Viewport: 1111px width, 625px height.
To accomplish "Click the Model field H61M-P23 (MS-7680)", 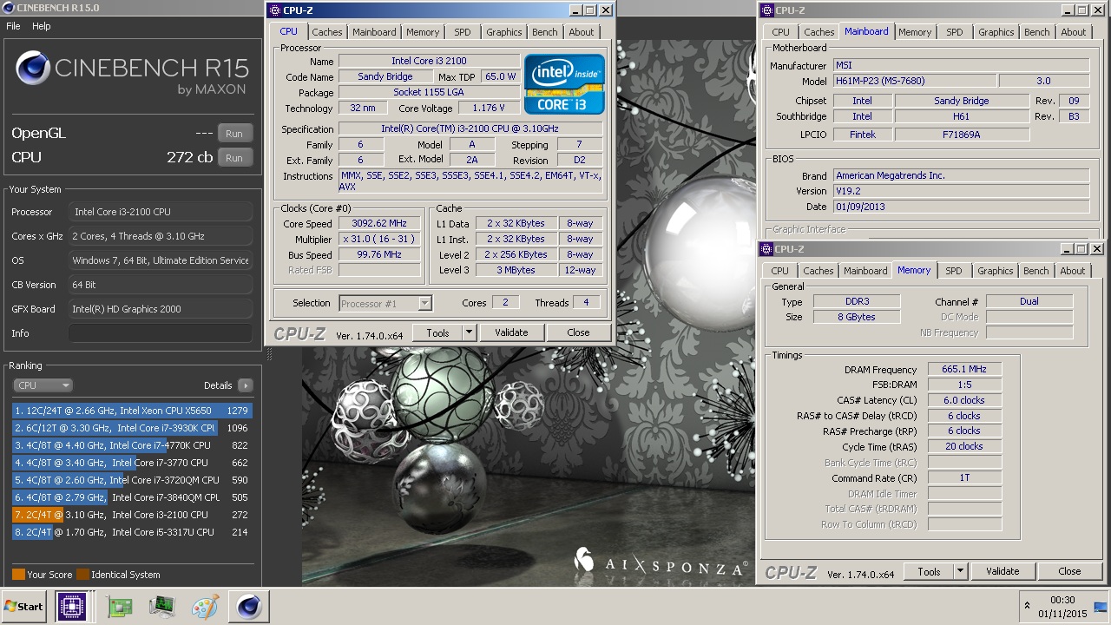I will pyautogui.click(x=914, y=81).
